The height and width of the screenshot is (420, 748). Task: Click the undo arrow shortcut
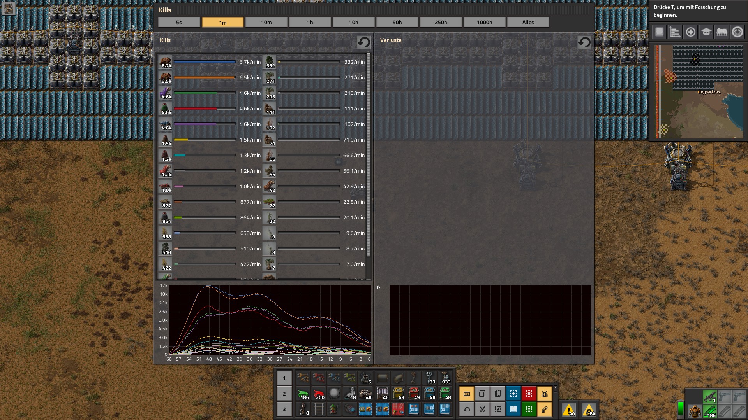coord(466,409)
